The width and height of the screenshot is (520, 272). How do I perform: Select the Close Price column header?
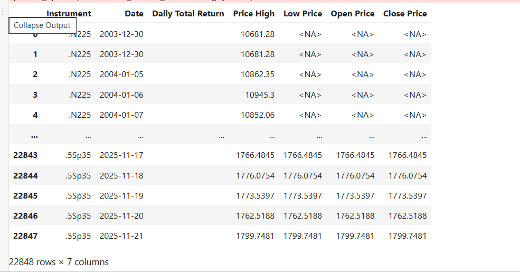coord(405,14)
